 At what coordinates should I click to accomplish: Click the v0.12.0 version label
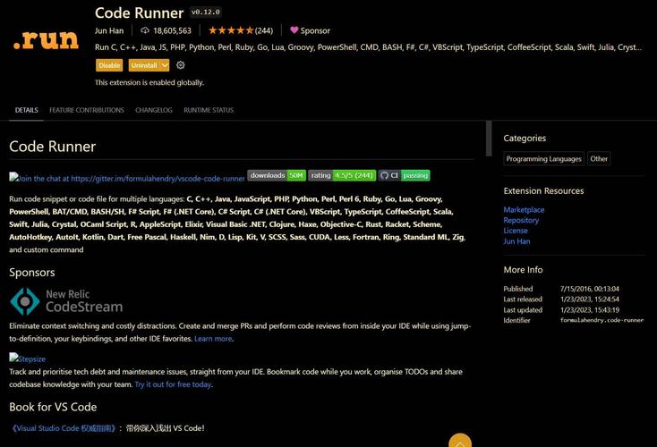click(x=205, y=13)
